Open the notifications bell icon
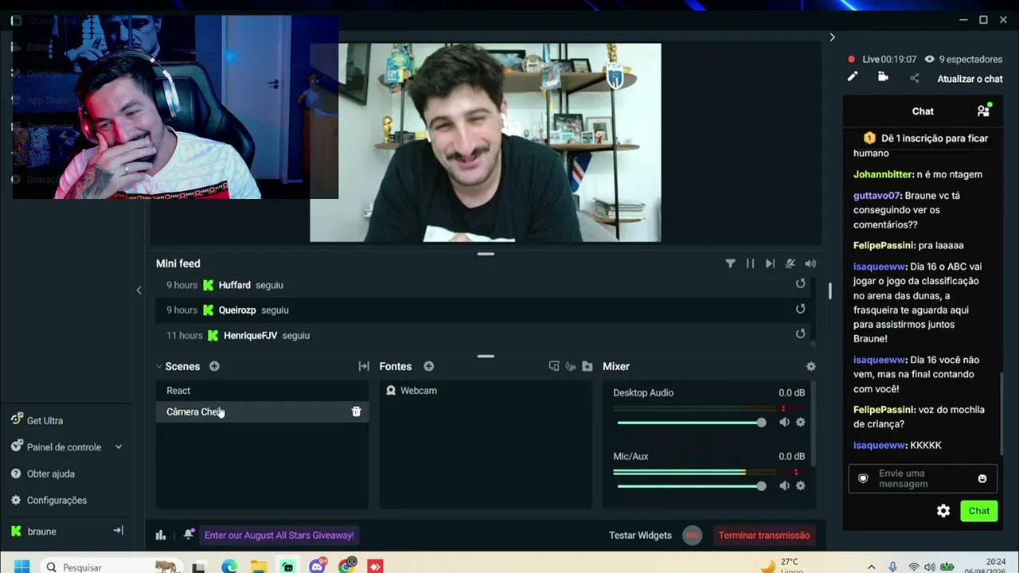Viewport: 1019px width, 573px height. pyautogui.click(x=188, y=535)
